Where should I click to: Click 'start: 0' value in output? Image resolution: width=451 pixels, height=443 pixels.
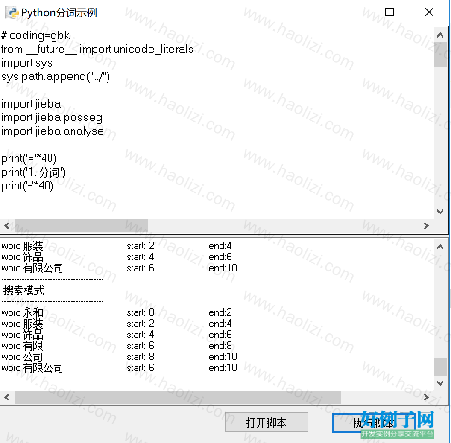click(x=141, y=312)
